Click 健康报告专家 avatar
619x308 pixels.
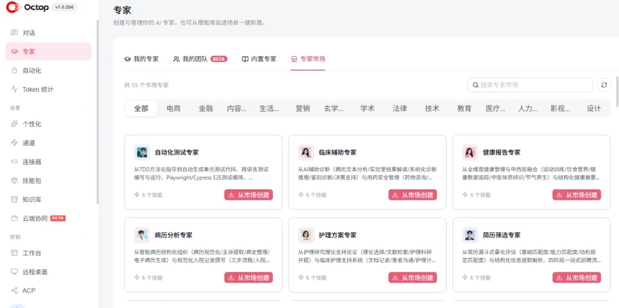[x=470, y=153]
